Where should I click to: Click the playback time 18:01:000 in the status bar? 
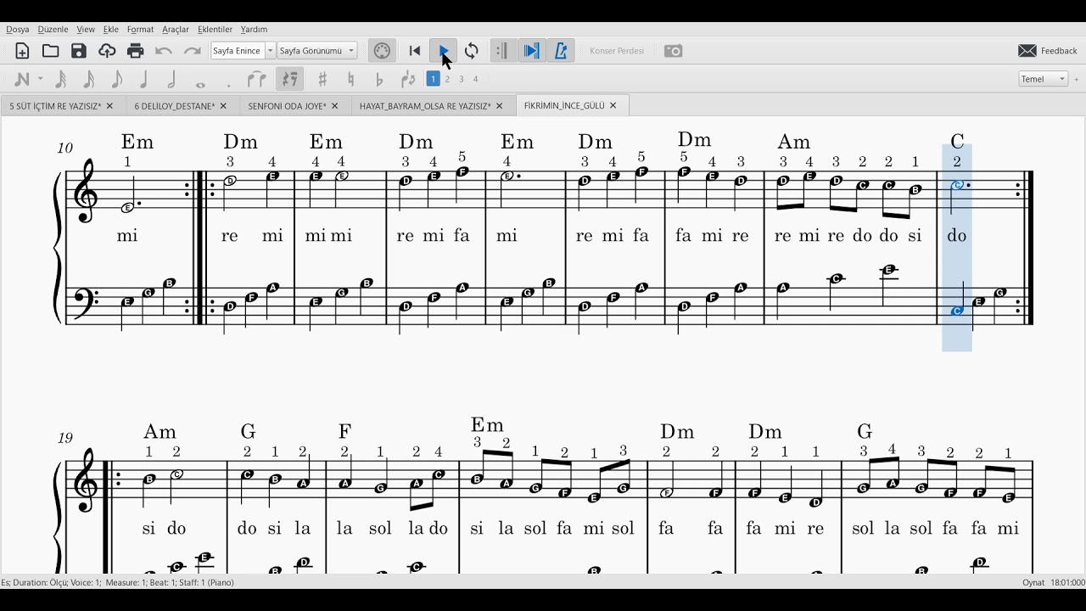tap(1067, 582)
